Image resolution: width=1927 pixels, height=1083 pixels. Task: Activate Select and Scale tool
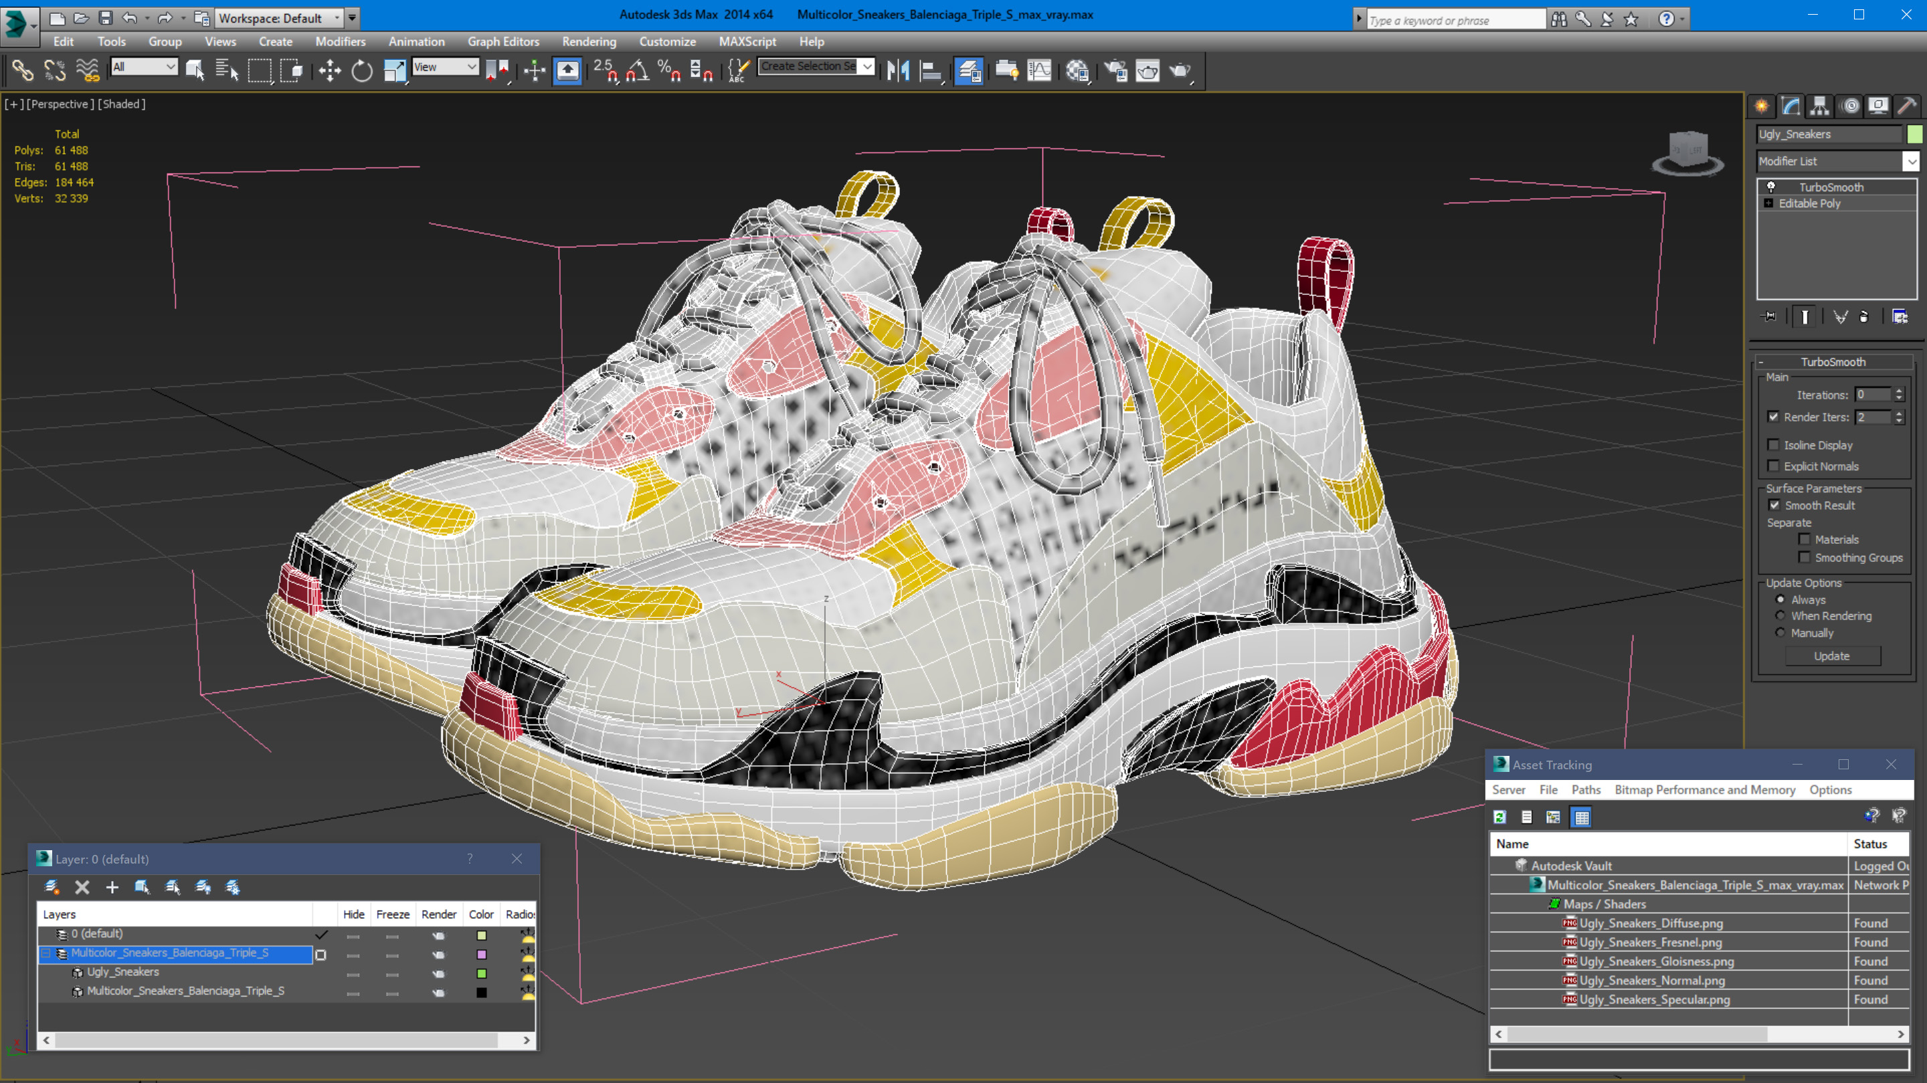click(394, 70)
